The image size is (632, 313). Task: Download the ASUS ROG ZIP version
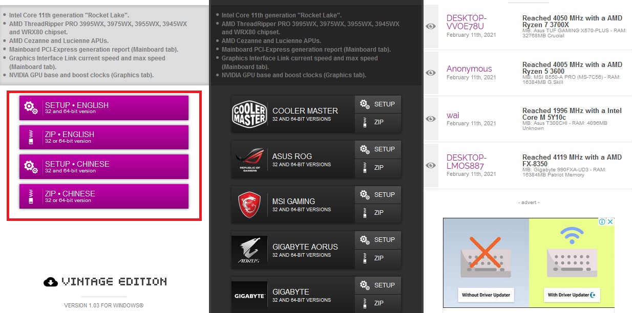[378, 168]
